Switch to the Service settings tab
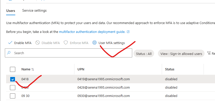The image size is (215, 101). click(34, 10)
